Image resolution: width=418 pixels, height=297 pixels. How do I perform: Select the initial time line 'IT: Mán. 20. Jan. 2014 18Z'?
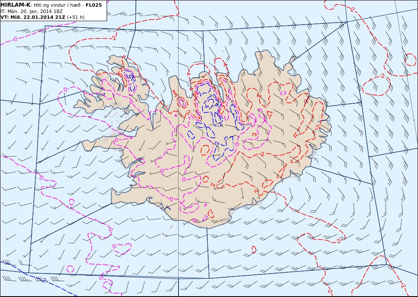pyautogui.click(x=31, y=11)
